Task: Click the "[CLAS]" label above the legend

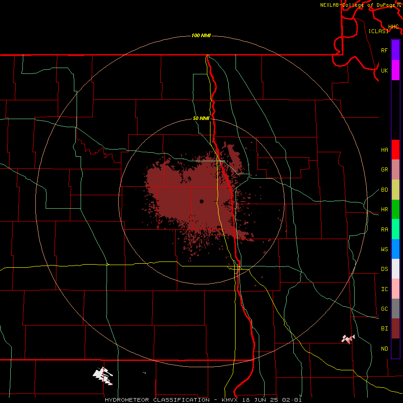Action: pyautogui.click(x=378, y=31)
